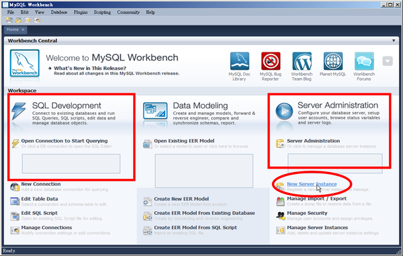Click Manage Security label
Image resolution: width=403 pixels, height=256 pixels.
307,213
